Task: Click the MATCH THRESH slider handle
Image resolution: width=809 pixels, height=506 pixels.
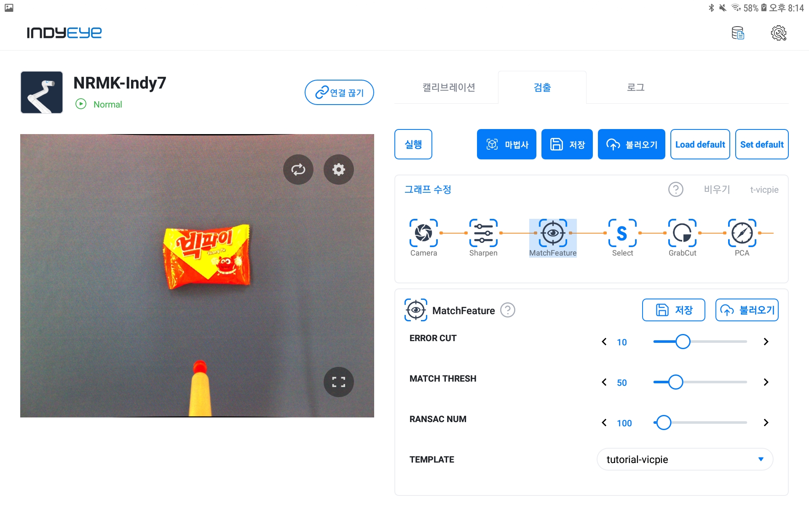Action: 675,382
